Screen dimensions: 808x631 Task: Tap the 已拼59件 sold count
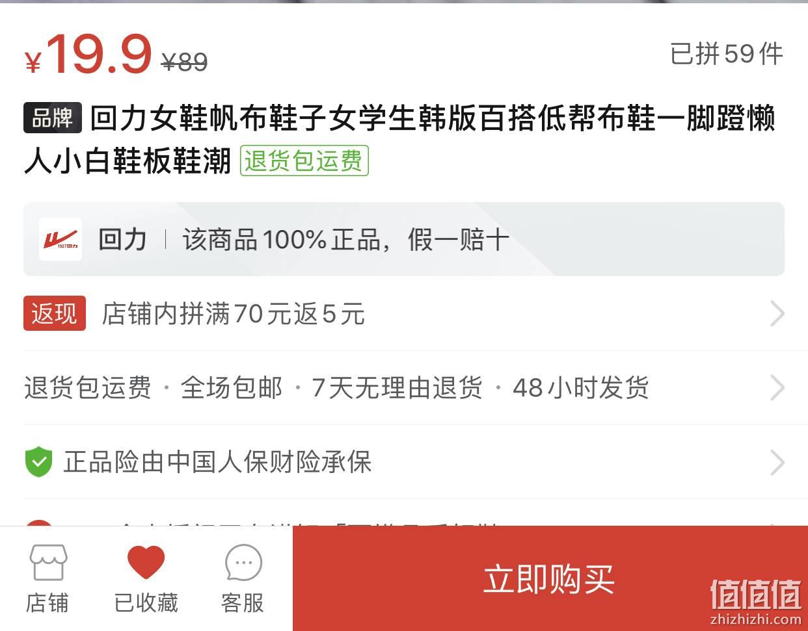(x=727, y=54)
